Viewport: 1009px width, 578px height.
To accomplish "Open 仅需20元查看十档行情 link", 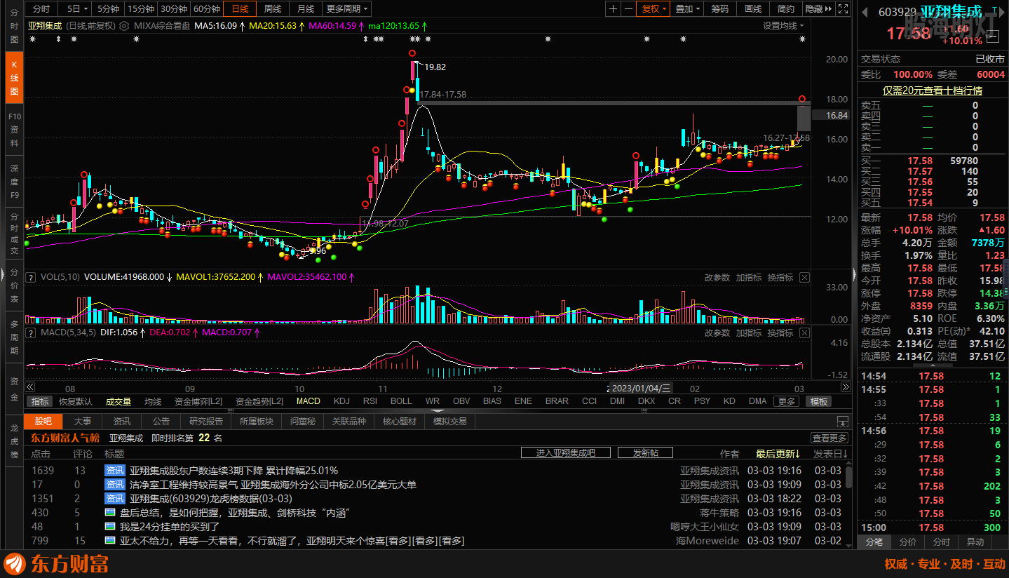I will [932, 90].
